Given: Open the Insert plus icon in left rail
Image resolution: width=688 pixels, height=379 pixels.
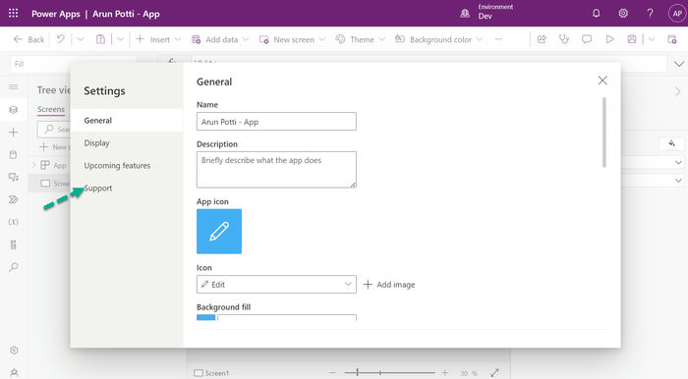Looking at the screenshot, I should click(x=14, y=133).
